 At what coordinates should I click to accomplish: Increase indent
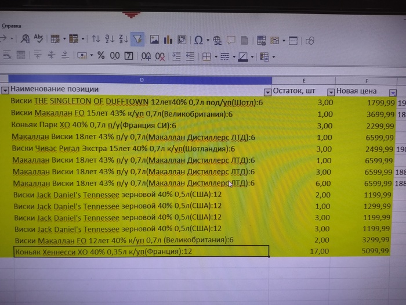[x=176, y=56]
